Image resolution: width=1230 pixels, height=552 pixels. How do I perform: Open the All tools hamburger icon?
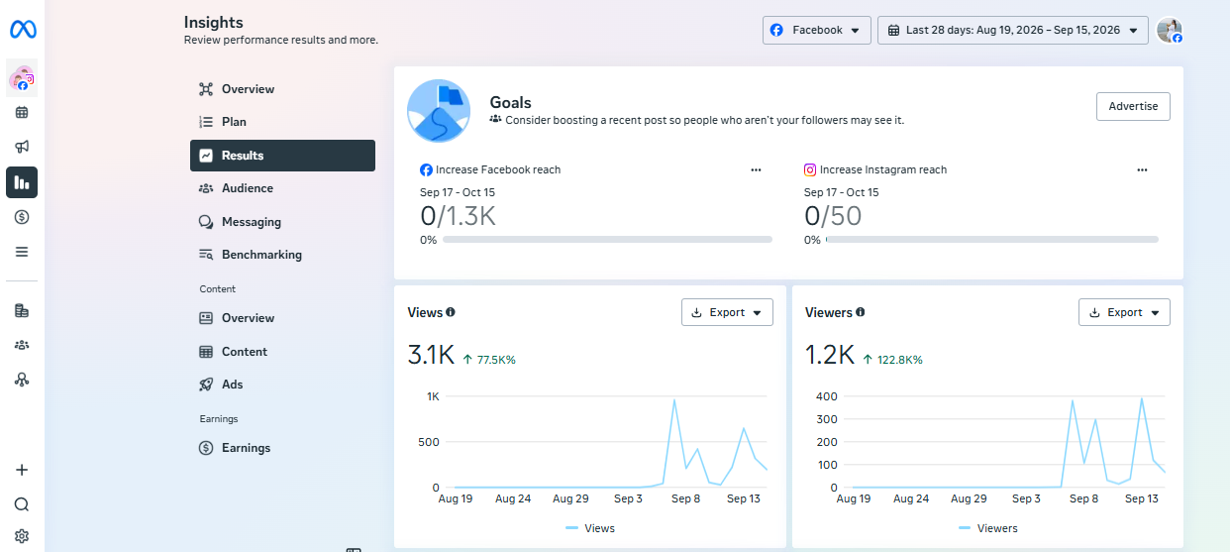coord(22,252)
